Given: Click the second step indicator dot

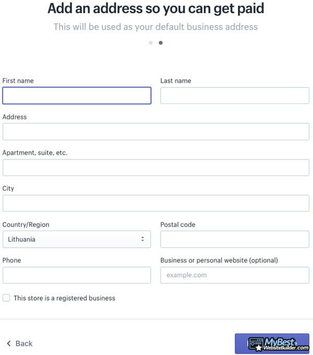Looking at the screenshot, I should tap(161, 43).
